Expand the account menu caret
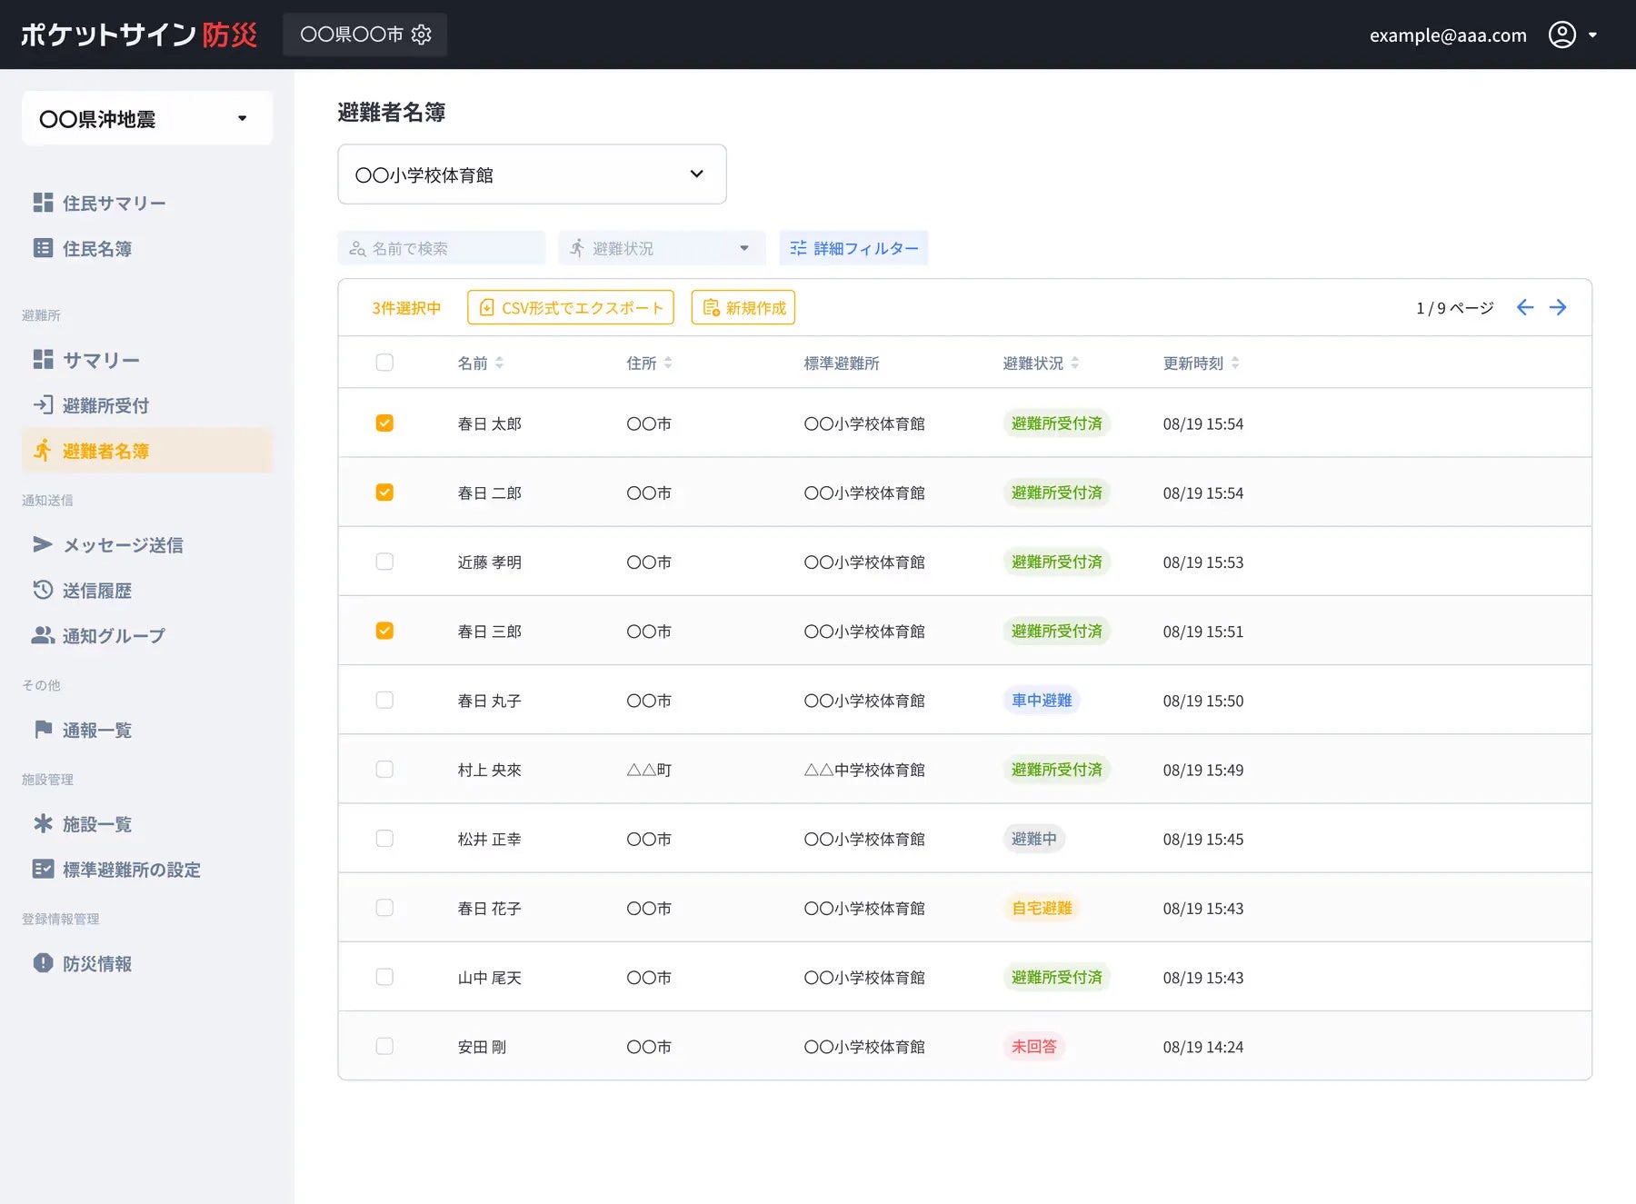 click(x=1592, y=35)
